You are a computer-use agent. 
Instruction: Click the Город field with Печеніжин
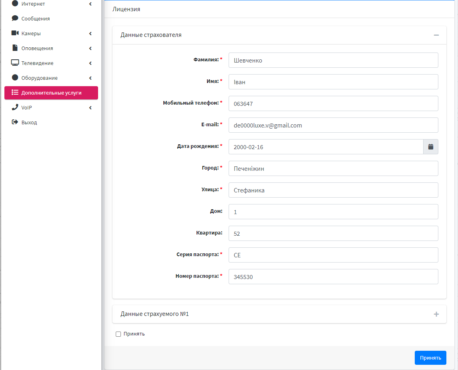click(333, 168)
